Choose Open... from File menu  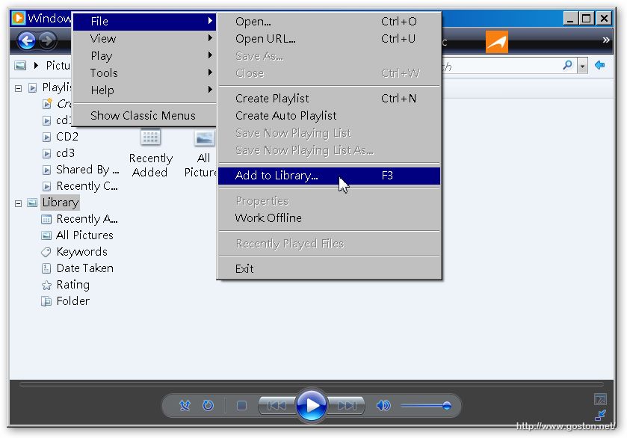pos(329,21)
